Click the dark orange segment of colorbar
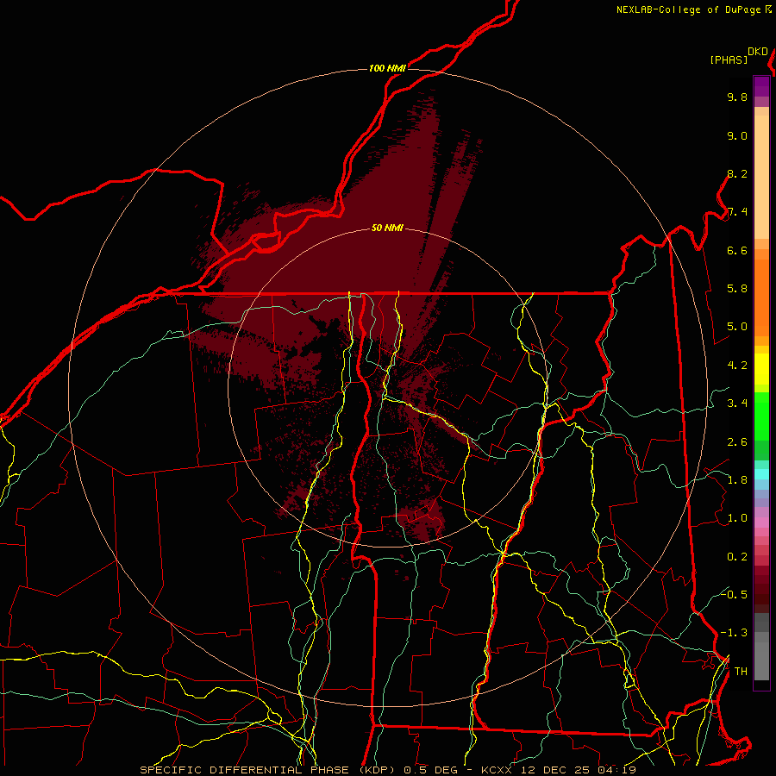Screen dimensions: 776x776 (x=761, y=297)
